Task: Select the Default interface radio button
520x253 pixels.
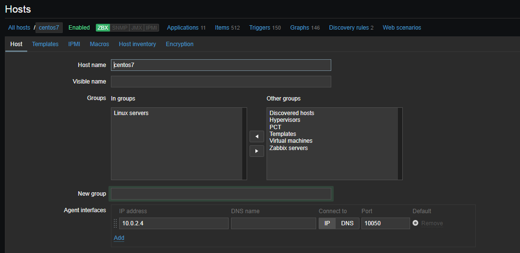Action: pyautogui.click(x=415, y=223)
